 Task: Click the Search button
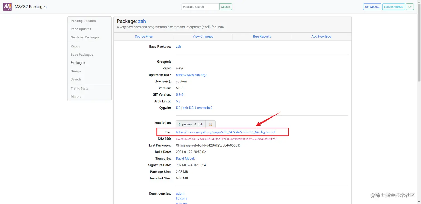pyautogui.click(x=226, y=7)
